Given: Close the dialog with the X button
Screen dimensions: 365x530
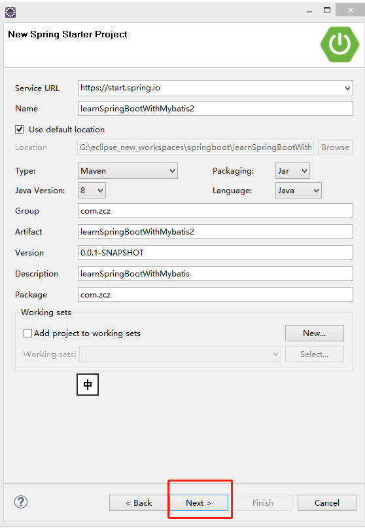Looking at the screenshot, I should click(351, 10).
